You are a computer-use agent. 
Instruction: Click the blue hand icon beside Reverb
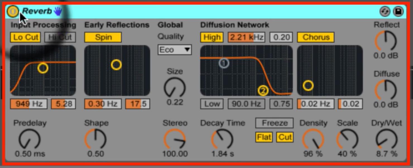tap(58, 11)
